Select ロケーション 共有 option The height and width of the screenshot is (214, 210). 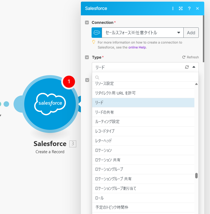tap(143, 160)
